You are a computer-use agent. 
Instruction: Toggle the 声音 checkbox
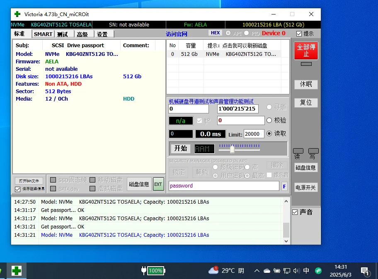295,212
